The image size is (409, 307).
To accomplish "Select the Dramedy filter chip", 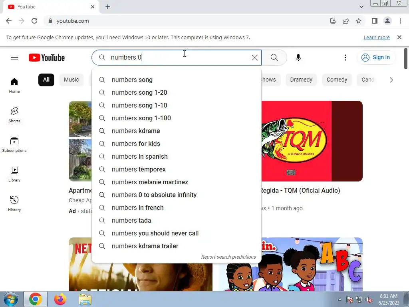I will 301,80.
